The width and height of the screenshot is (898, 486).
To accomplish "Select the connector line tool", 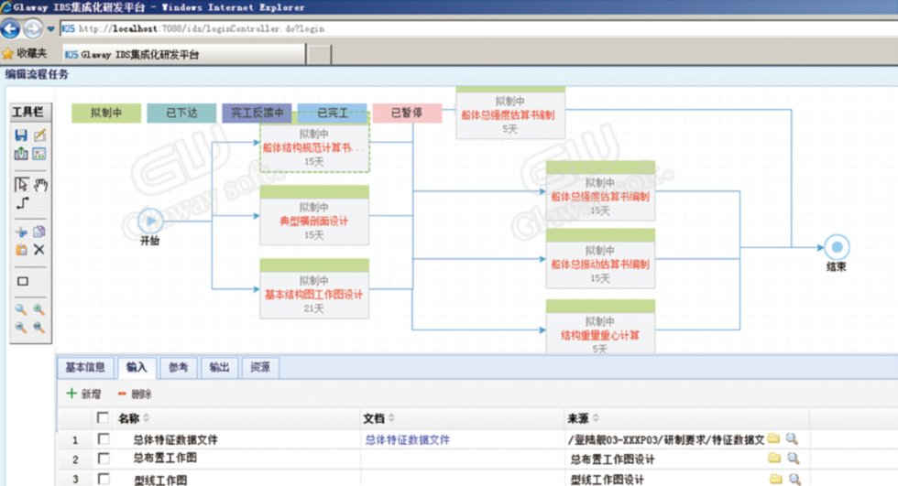I will pyautogui.click(x=22, y=203).
